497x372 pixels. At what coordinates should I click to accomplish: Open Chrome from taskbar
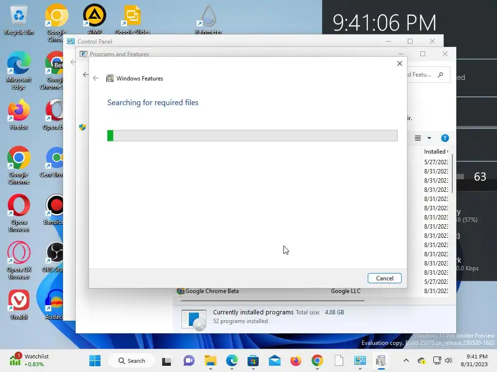coord(317,360)
